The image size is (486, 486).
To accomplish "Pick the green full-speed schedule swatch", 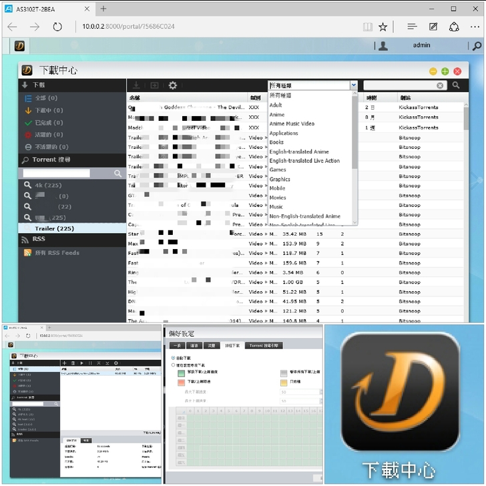I will point(182,375).
